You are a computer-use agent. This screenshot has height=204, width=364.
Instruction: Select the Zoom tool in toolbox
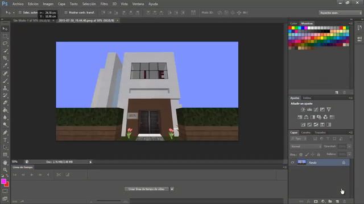tap(5, 170)
